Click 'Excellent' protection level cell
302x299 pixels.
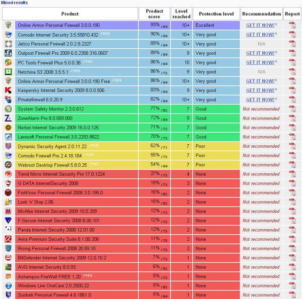216,25
